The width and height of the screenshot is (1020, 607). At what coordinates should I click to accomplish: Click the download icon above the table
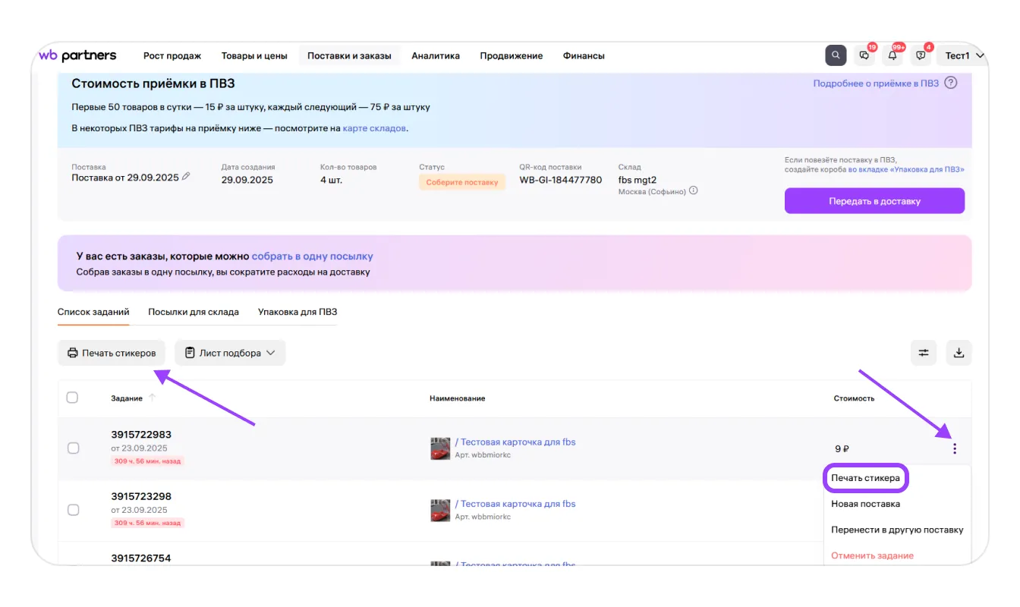[x=959, y=353]
